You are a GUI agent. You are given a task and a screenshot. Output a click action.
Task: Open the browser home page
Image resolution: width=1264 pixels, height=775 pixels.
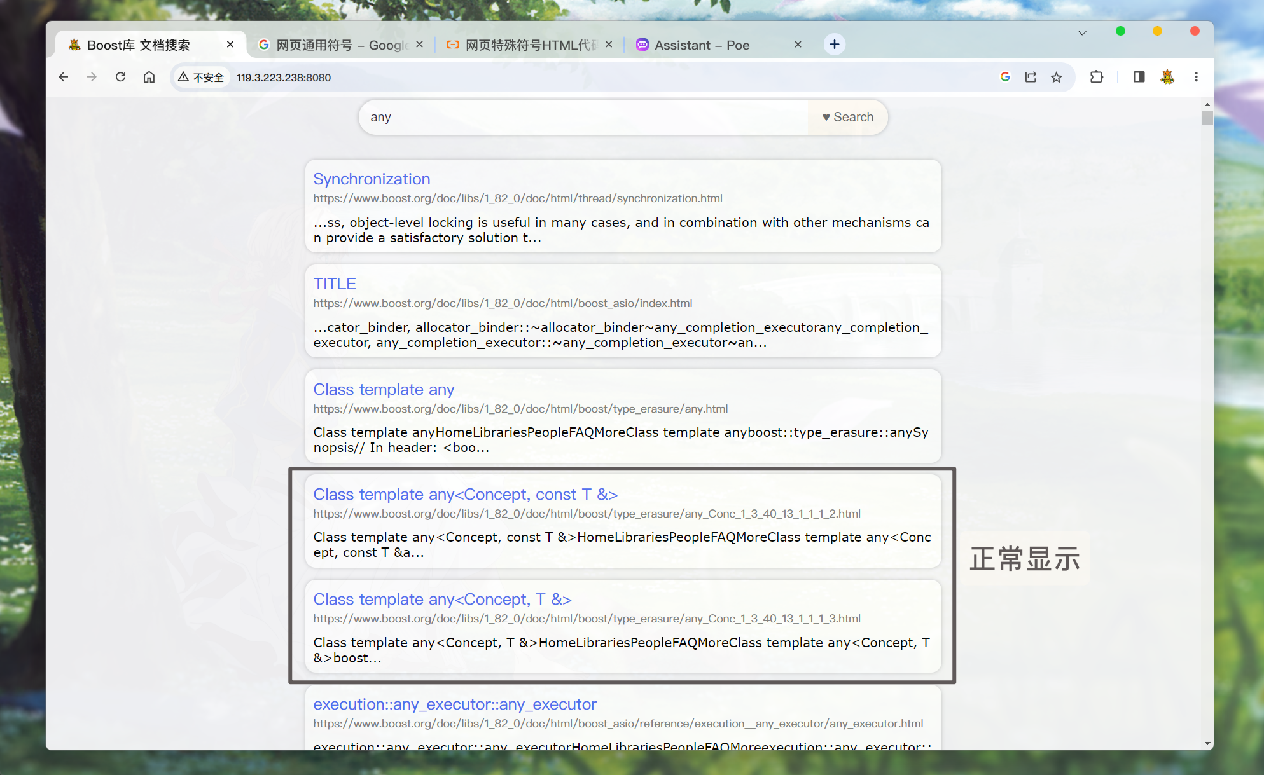tap(149, 77)
